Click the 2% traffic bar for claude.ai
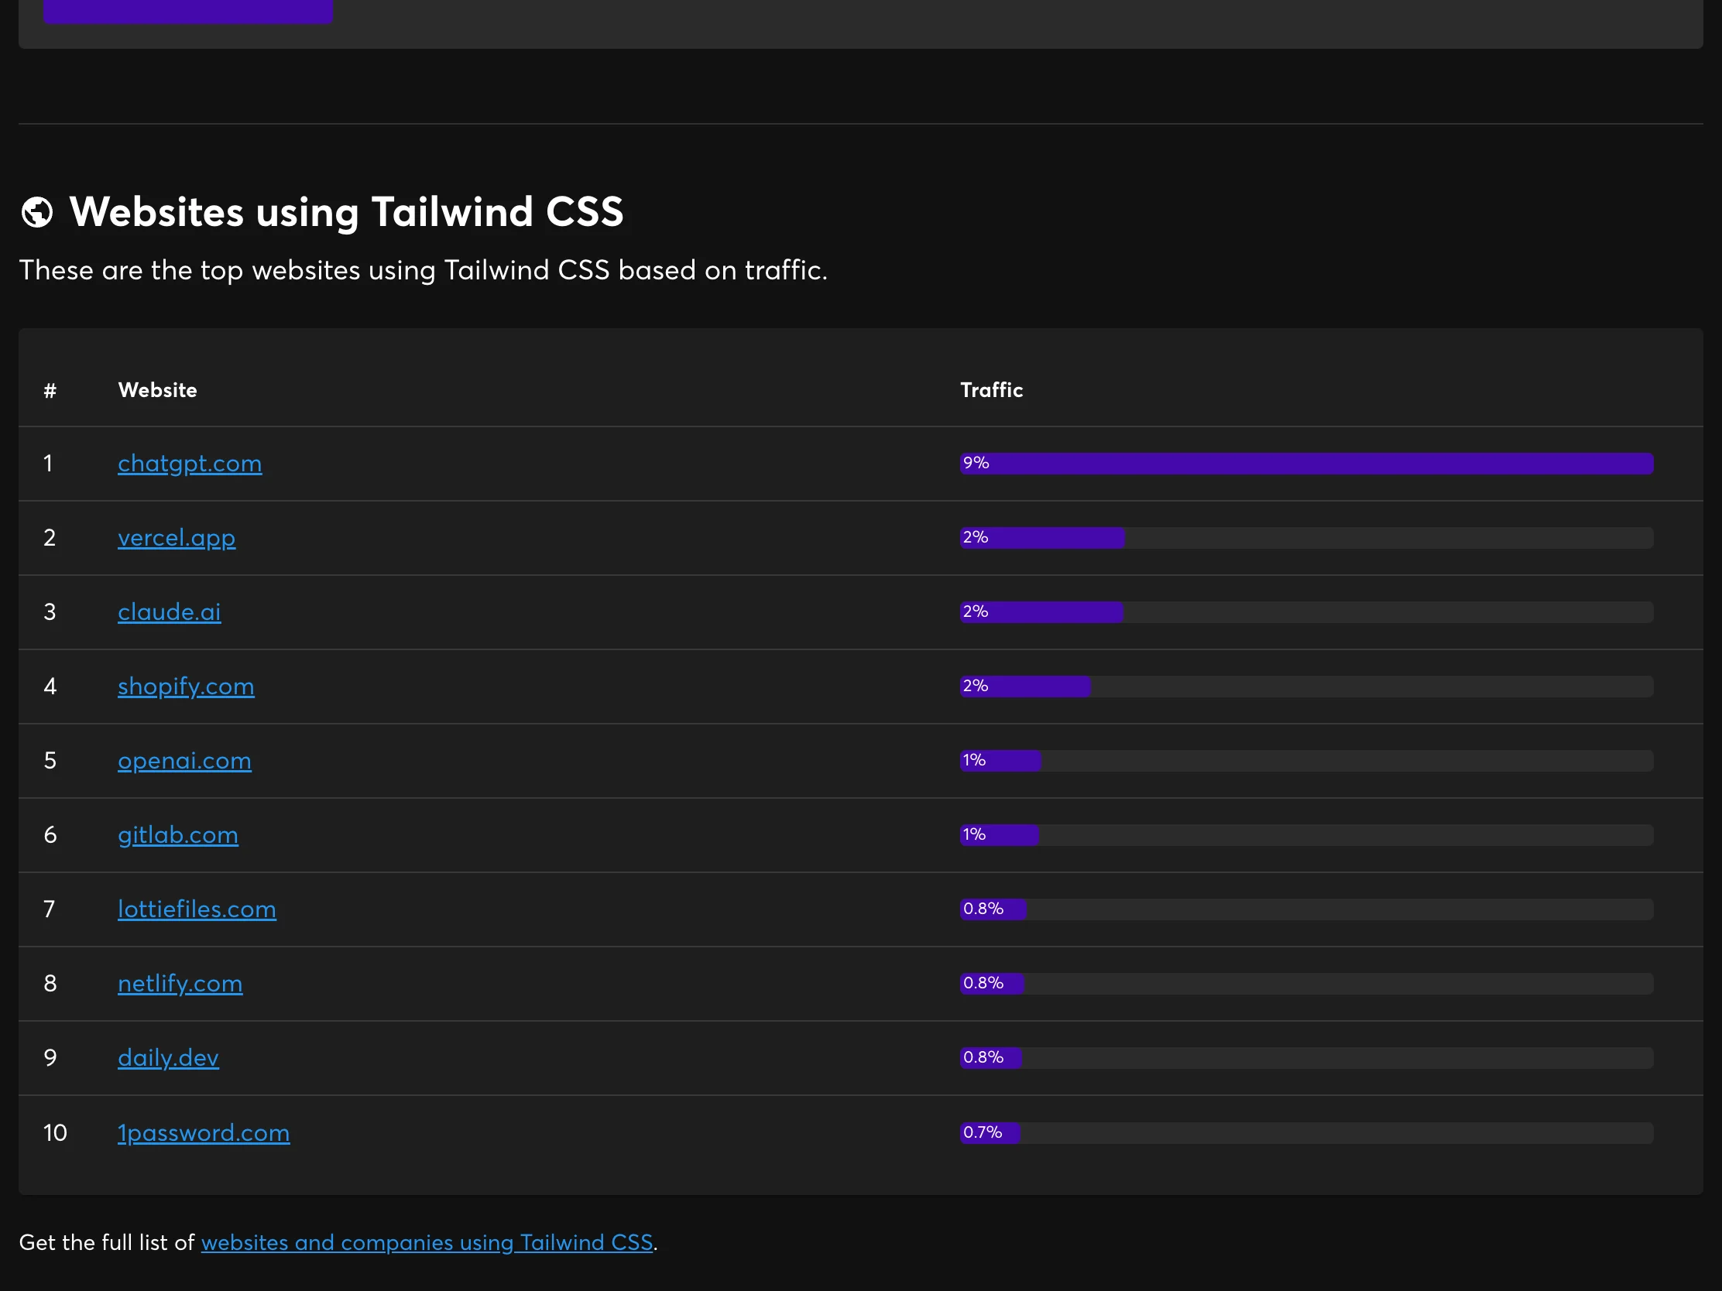The width and height of the screenshot is (1722, 1291). point(1041,611)
